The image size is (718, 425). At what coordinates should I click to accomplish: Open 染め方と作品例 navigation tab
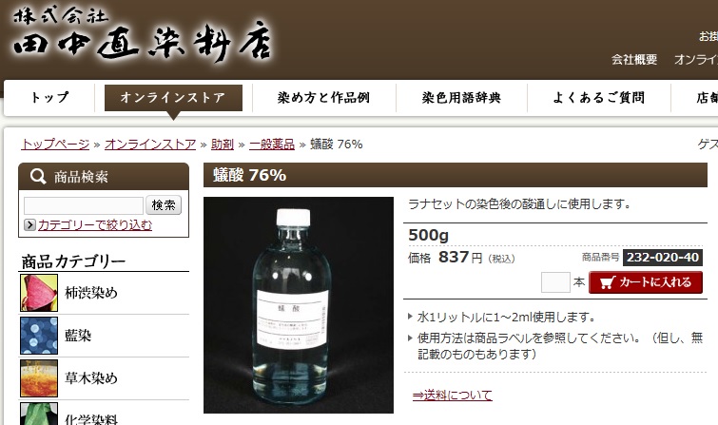323,98
